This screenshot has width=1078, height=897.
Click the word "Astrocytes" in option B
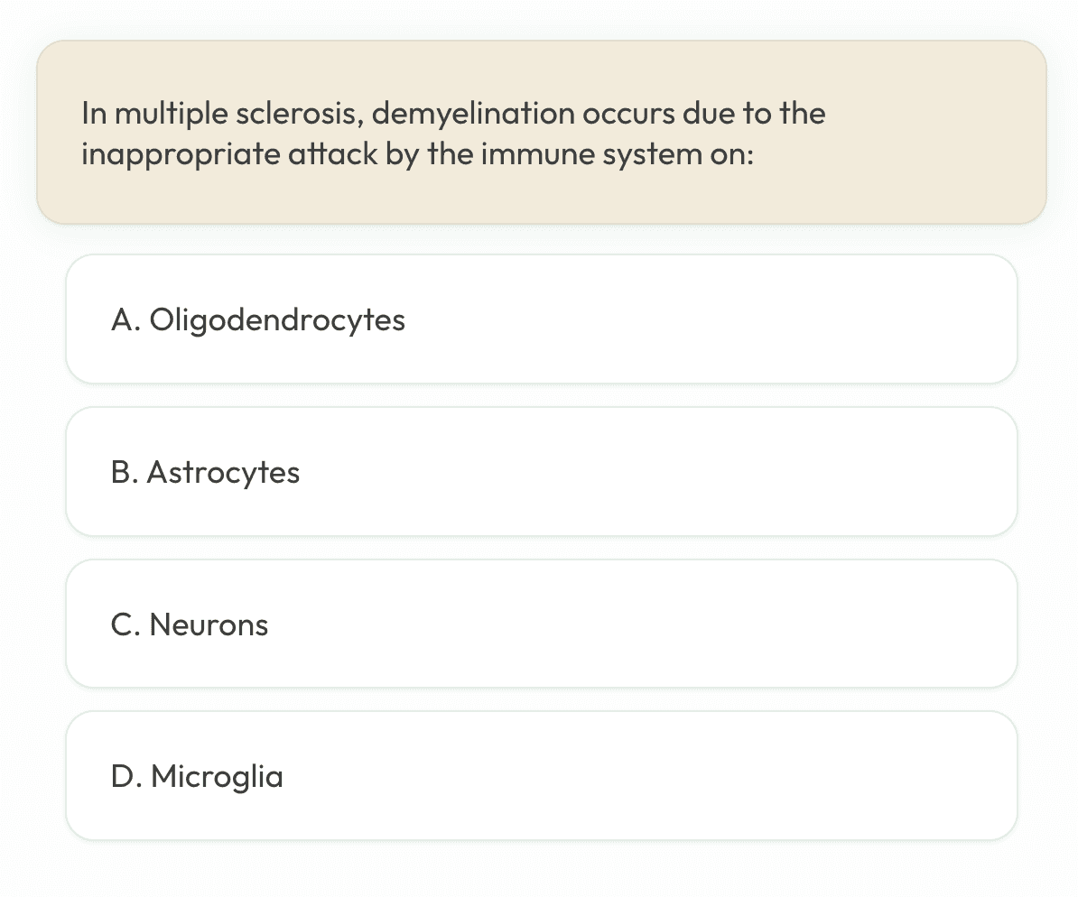pyautogui.click(x=223, y=473)
